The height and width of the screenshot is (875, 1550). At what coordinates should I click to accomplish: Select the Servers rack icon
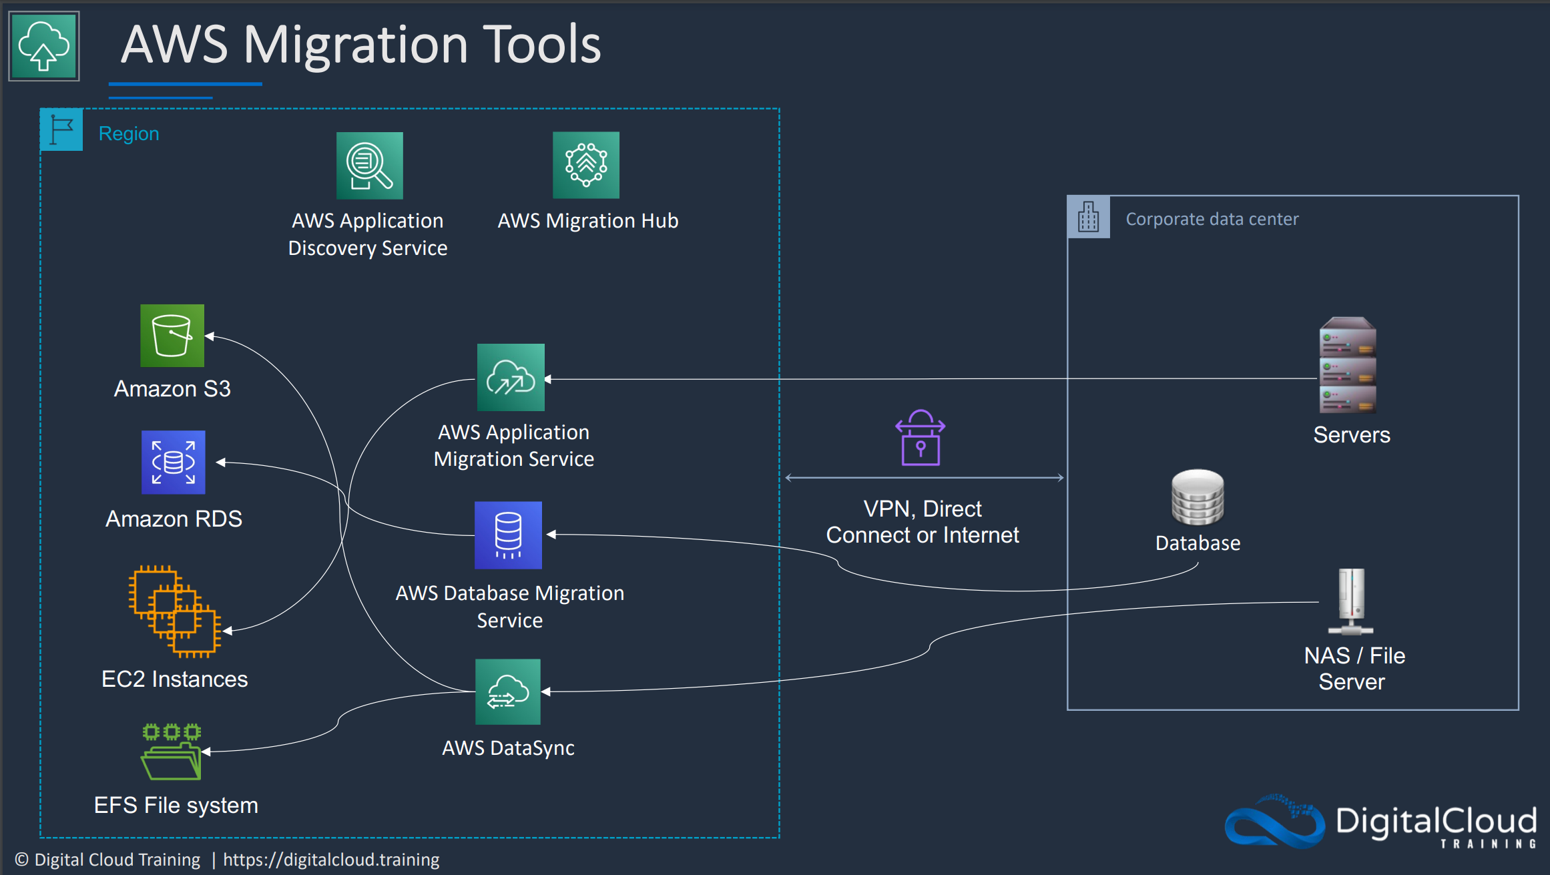1348,365
